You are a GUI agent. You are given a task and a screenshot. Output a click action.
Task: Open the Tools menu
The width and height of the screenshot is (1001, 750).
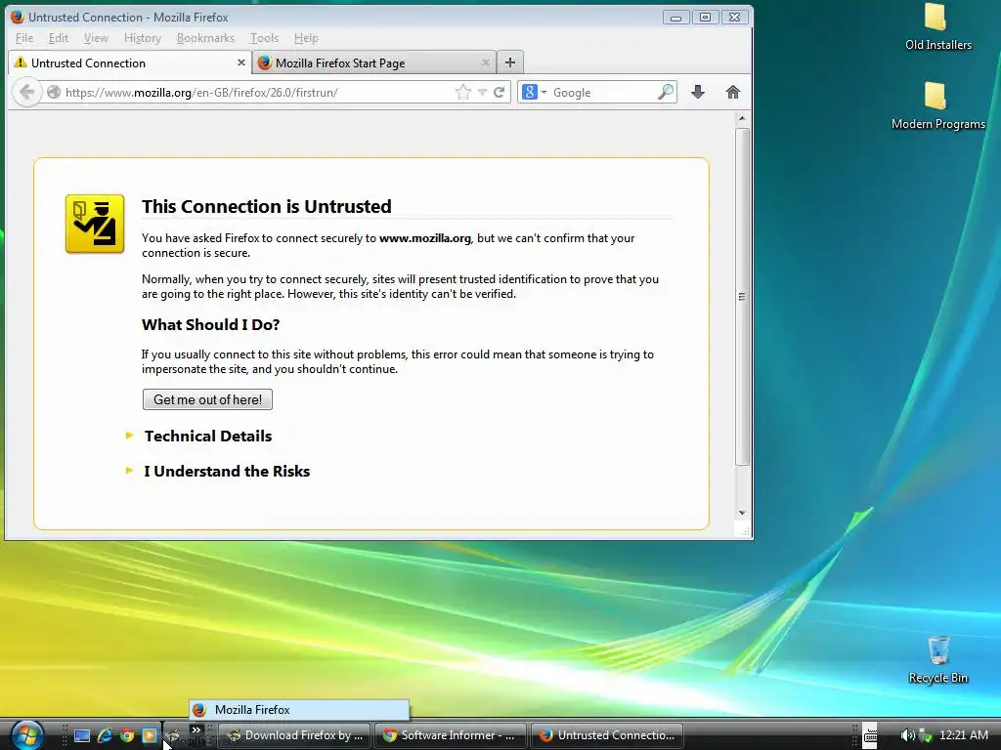click(264, 38)
